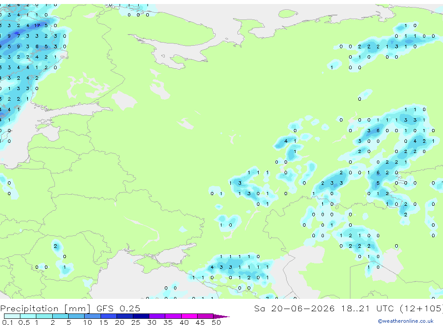This screenshot has height=325, width=443.
Task: Open the weatheronline.co.uk copyright link
Action: (405, 321)
